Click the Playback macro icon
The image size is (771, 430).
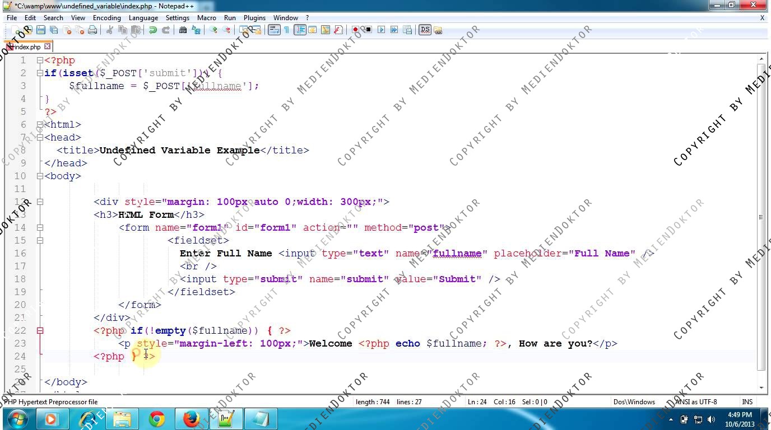[x=382, y=30]
